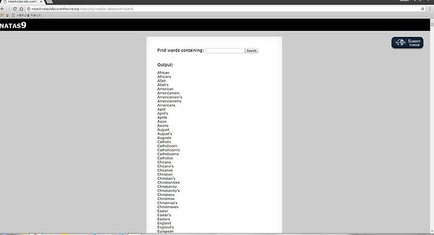Screen dimensions: 434x235
Task: Select the word 'Catholicism' in output
Action: [x=167, y=146]
